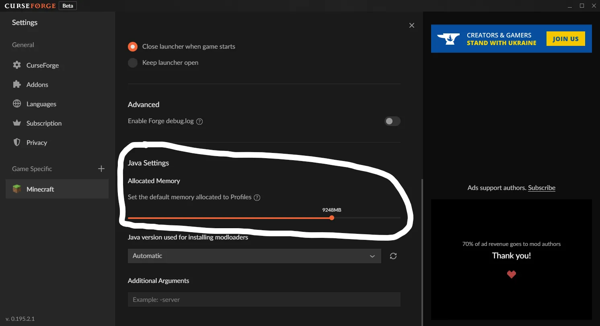The height and width of the screenshot is (326, 600).
Task: Click the Beta badge
Action: click(68, 6)
